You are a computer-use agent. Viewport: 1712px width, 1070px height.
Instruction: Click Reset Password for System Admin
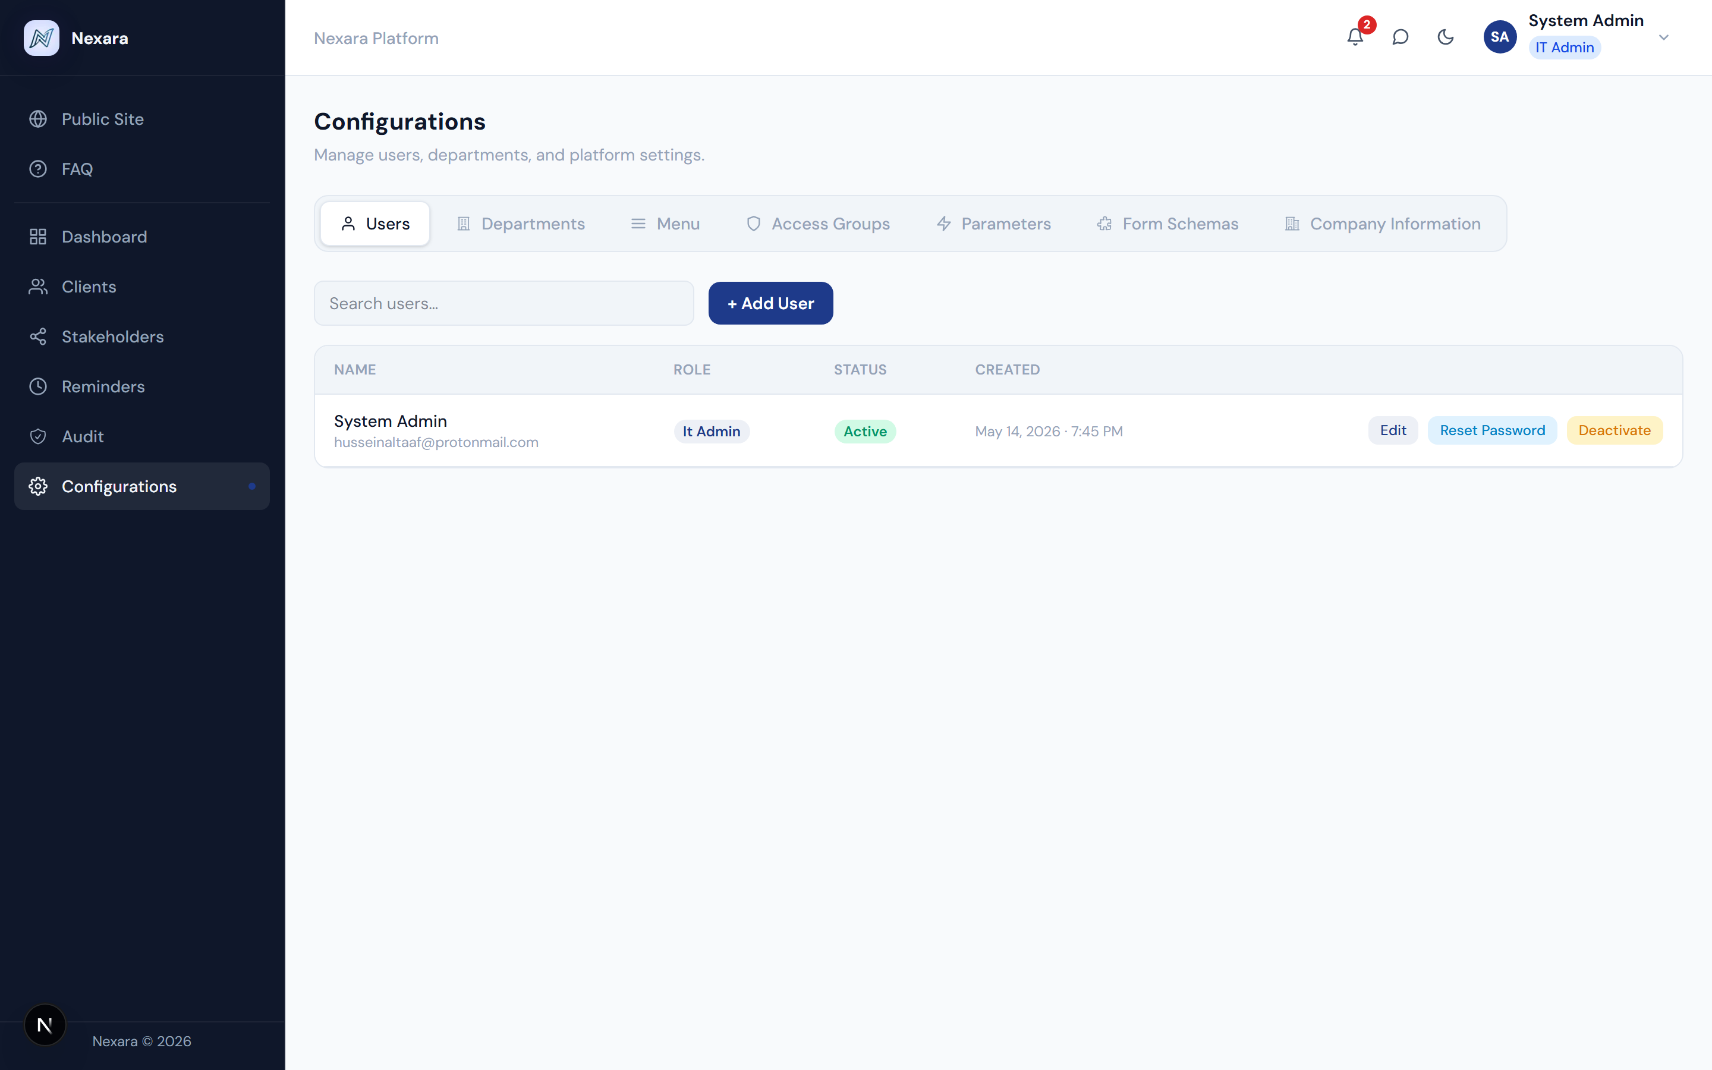click(1492, 430)
